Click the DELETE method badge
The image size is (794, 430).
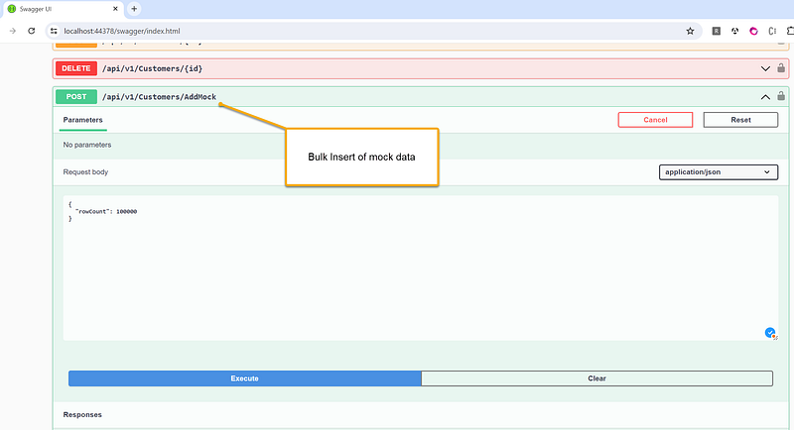pos(76,68)
